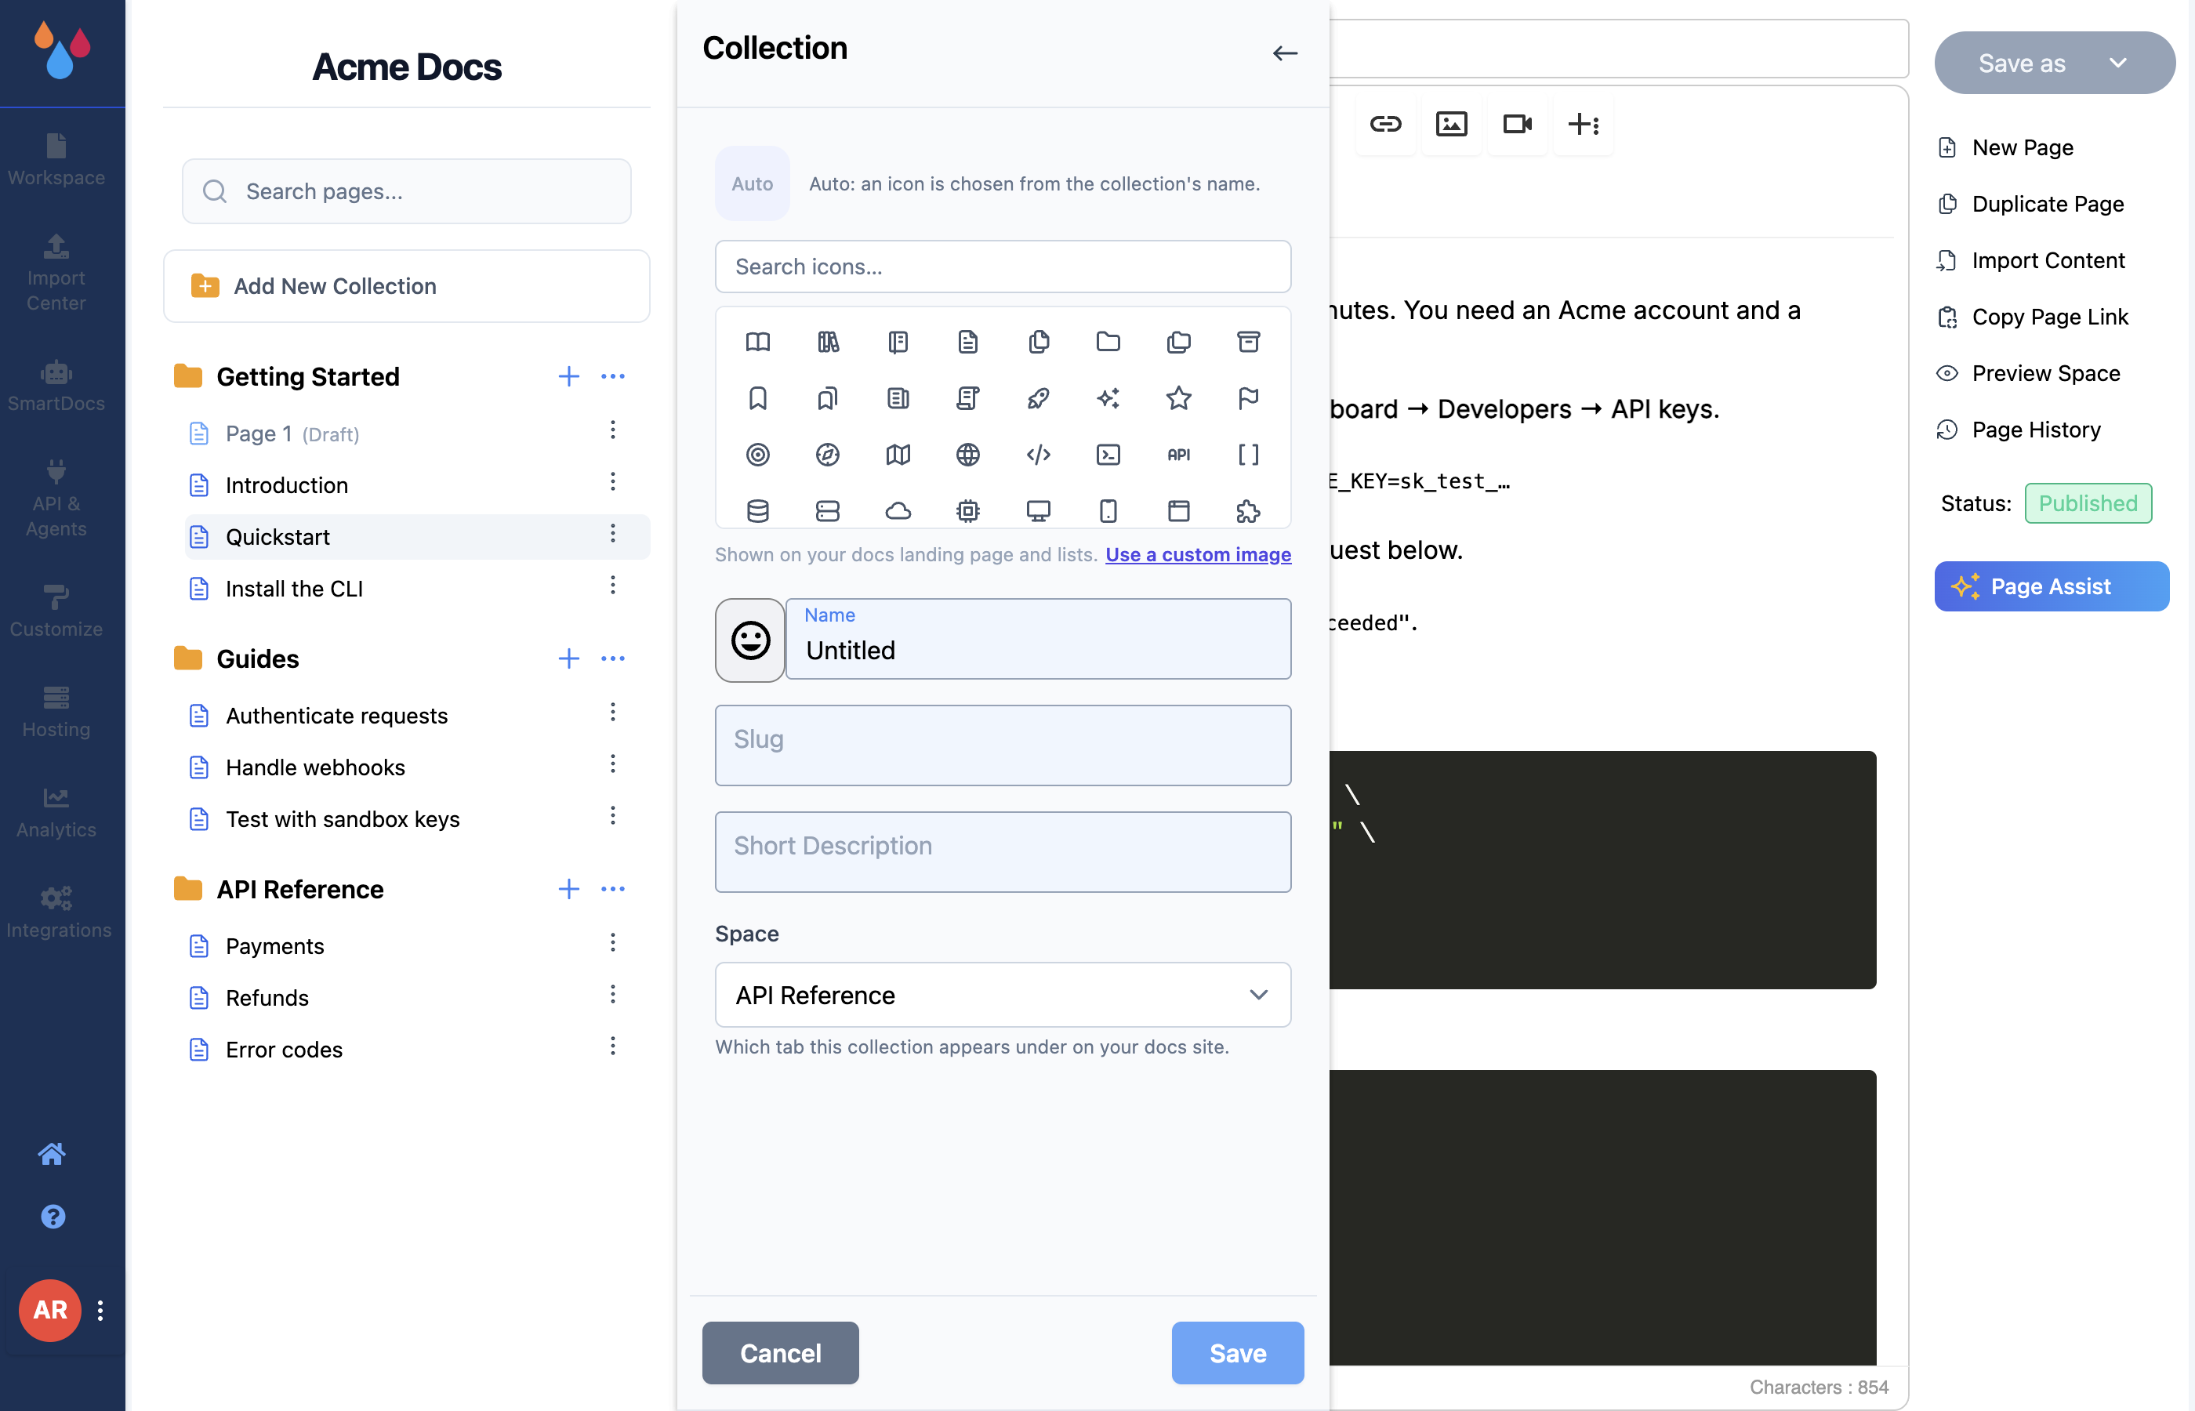Go to Import Center
This screenshot has width=2195, height=1411.
pos(56,272)
